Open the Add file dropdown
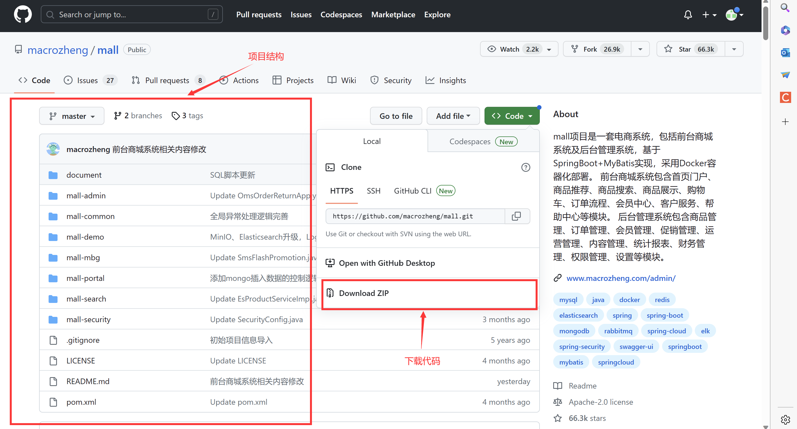This screenshot has height=429, width=797. pyautogui.click(x=453, y=116)
